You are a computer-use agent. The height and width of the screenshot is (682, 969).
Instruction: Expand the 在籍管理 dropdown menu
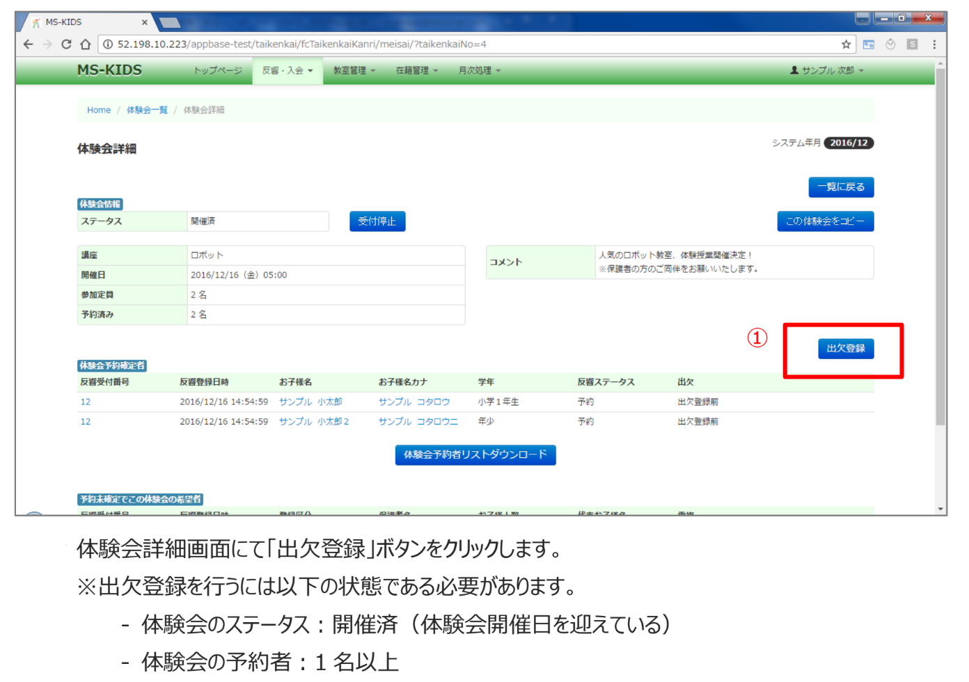416,71
